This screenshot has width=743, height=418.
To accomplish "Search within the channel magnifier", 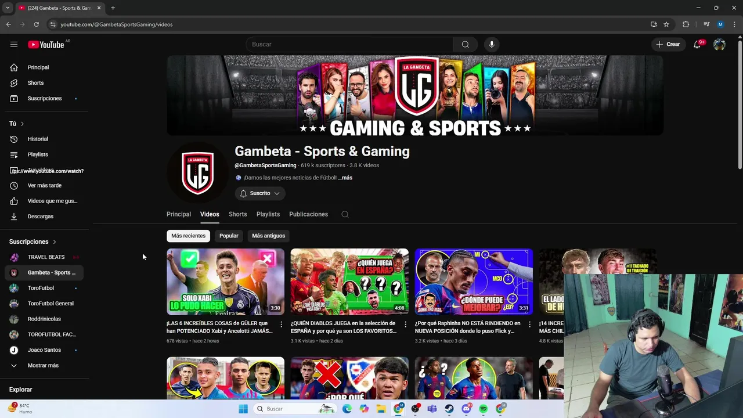I will [x=345, y=214].
